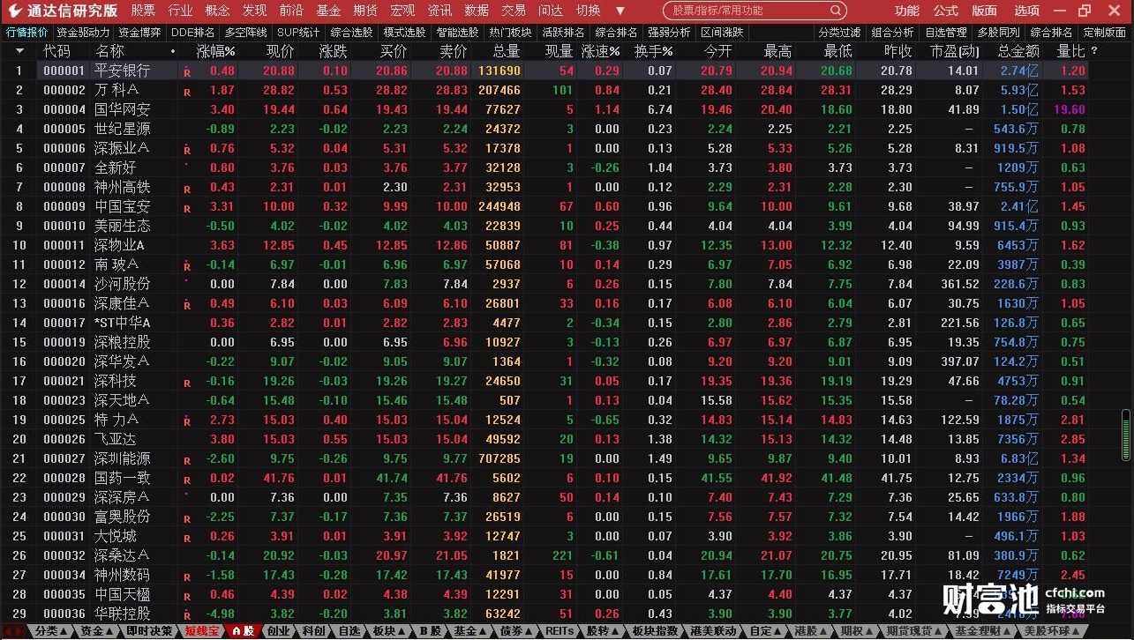Expand the 港美联动 bottom tab menu
Screen dimensions: 1134x640
coord(713,631)
